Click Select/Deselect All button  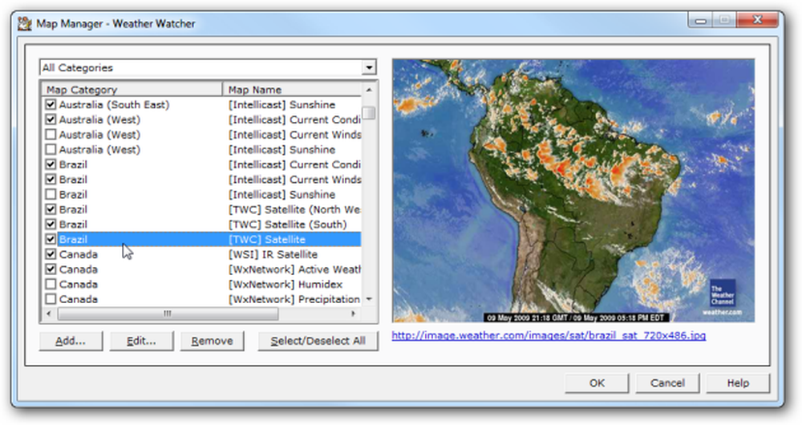pyautogui.click(x=318, y=341)
